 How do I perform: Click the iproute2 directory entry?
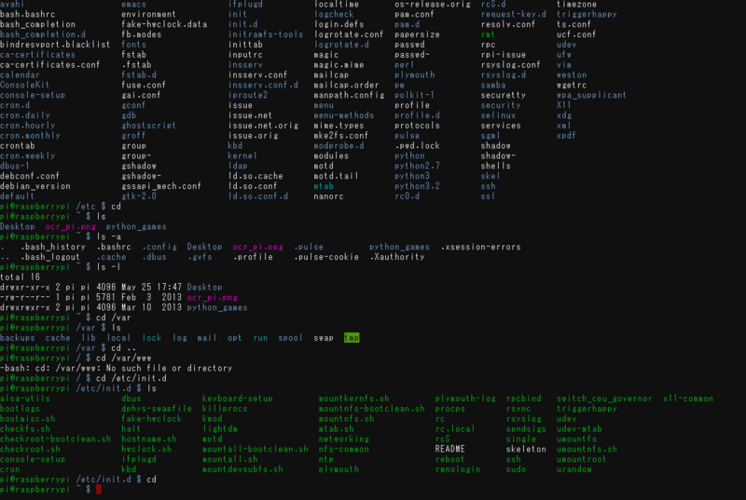tap(248, 95)
